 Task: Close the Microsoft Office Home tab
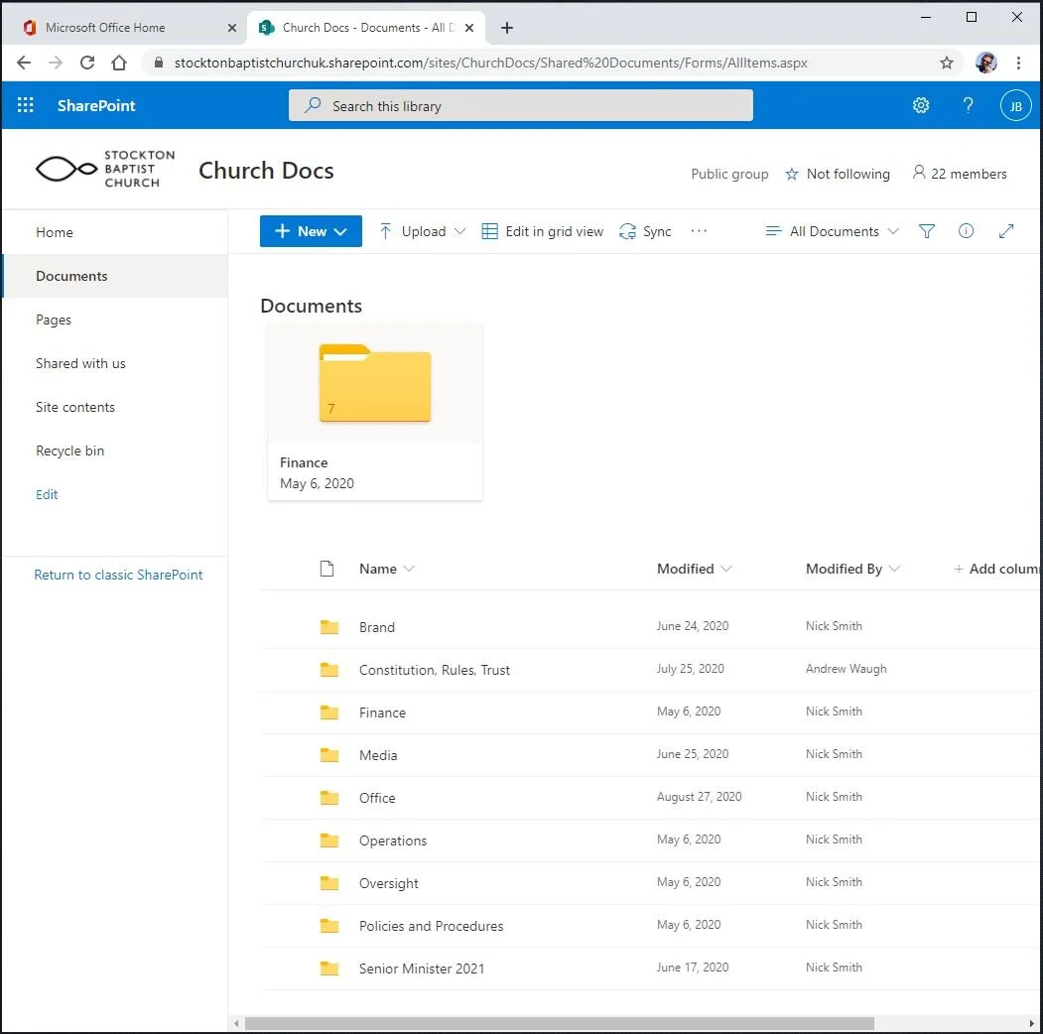[231, 28]
